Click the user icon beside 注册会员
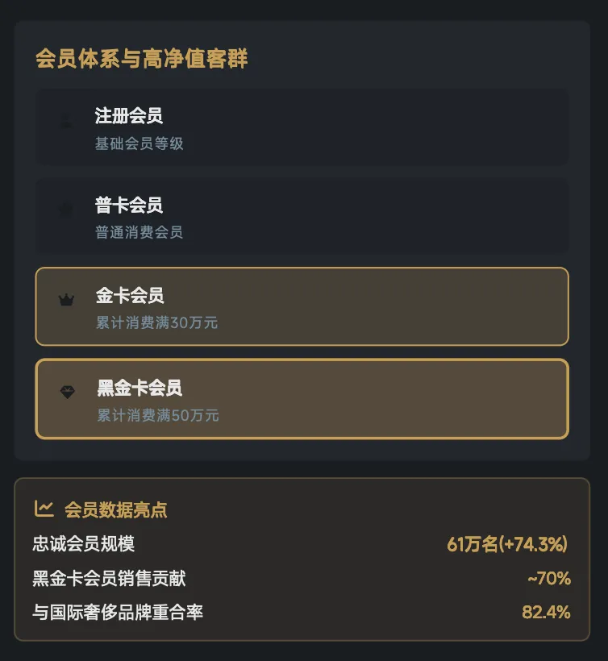 (66, 122)
